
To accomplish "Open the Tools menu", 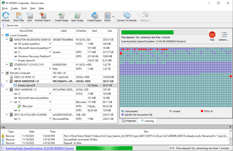I will point(24,8).
